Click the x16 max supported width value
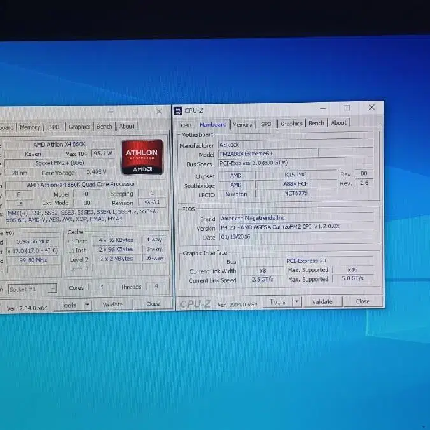The image size is (430, 430). (x=353, y=269)
